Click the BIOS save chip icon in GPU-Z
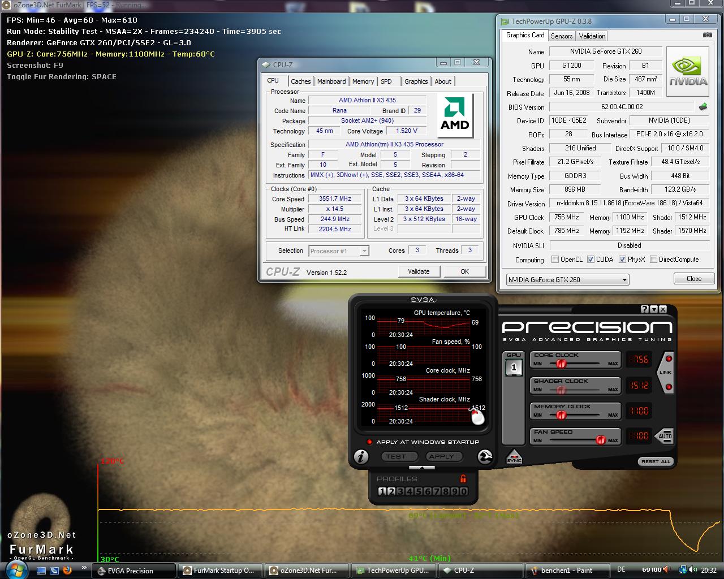The image size is (724, 579). point(703,106)
